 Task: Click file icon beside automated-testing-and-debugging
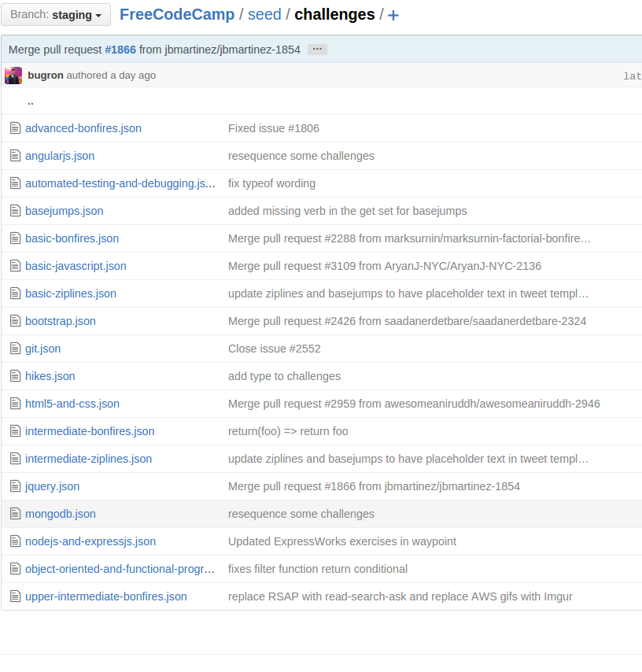click(x=16, y=183)
